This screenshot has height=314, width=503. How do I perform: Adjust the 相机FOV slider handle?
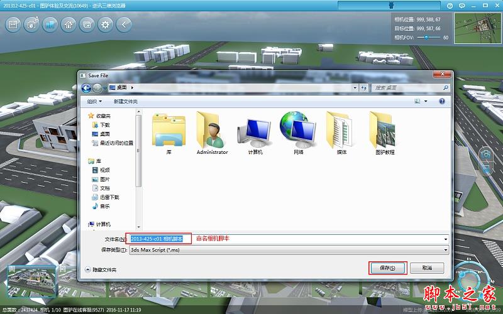[x=427, y=38]
